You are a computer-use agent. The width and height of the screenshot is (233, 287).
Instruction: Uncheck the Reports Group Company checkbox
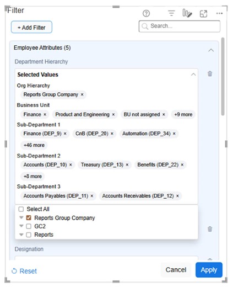click(x=29, y=218)
